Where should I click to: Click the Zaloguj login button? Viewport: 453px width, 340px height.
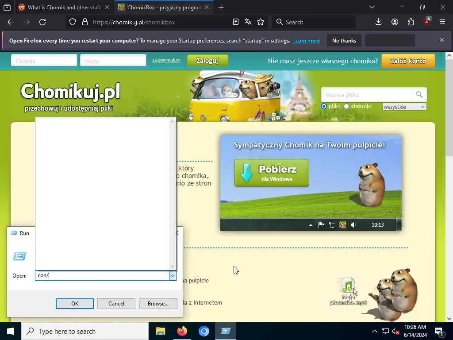click(208, 61)
